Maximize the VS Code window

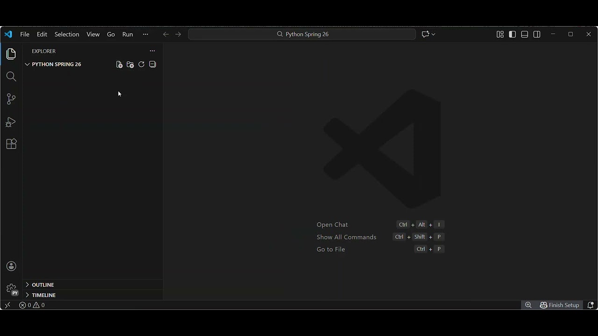pos(570,34)
